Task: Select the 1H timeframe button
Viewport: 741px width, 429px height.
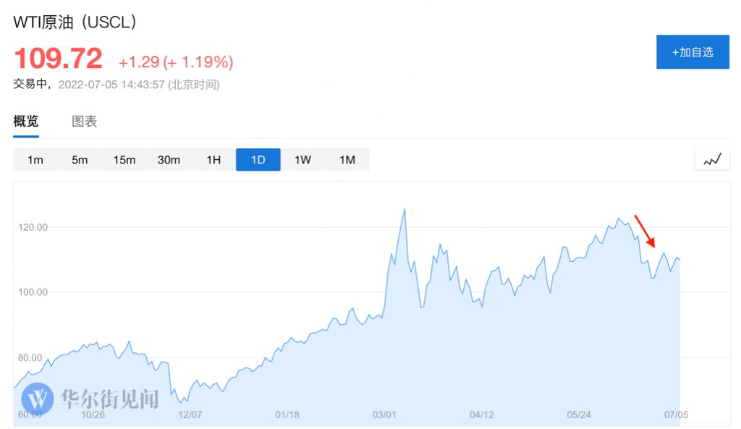Action: click(x=213, y=160)
